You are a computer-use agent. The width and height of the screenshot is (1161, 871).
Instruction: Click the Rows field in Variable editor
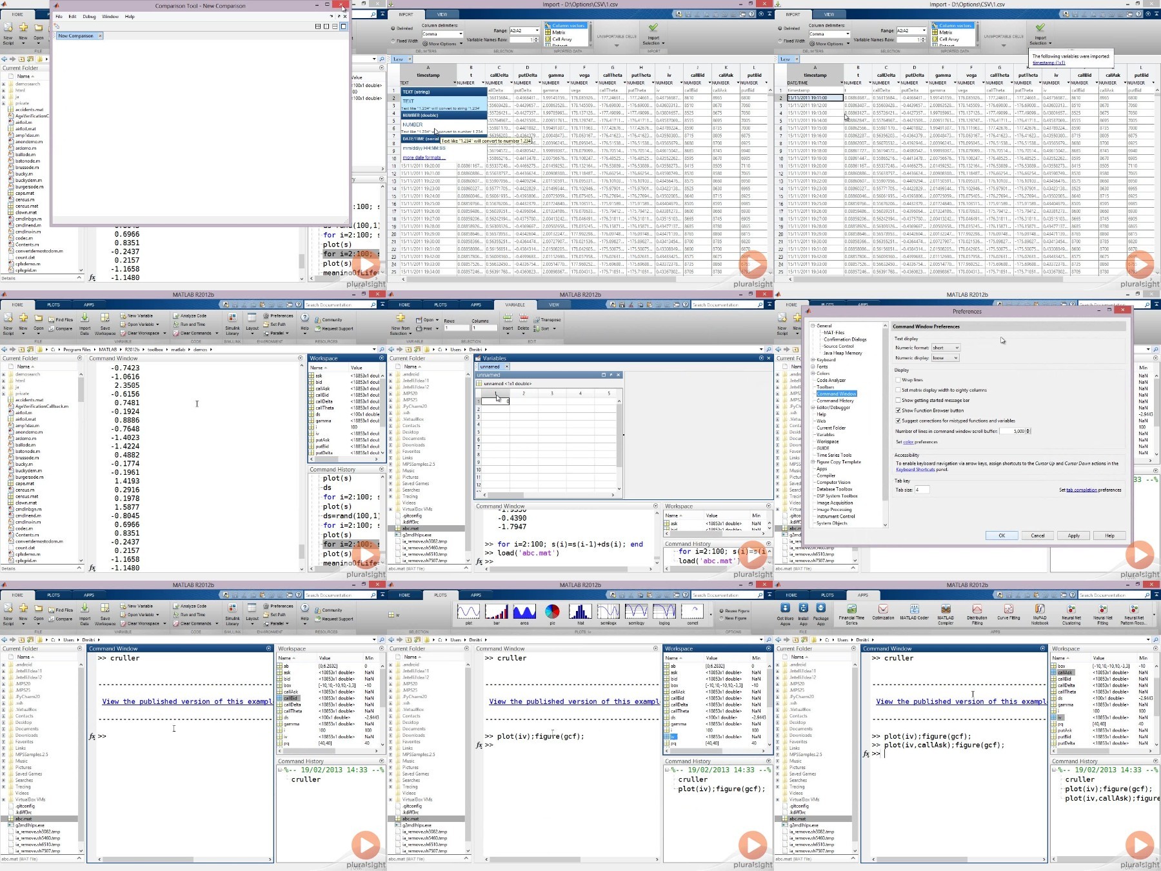[456, 328]
